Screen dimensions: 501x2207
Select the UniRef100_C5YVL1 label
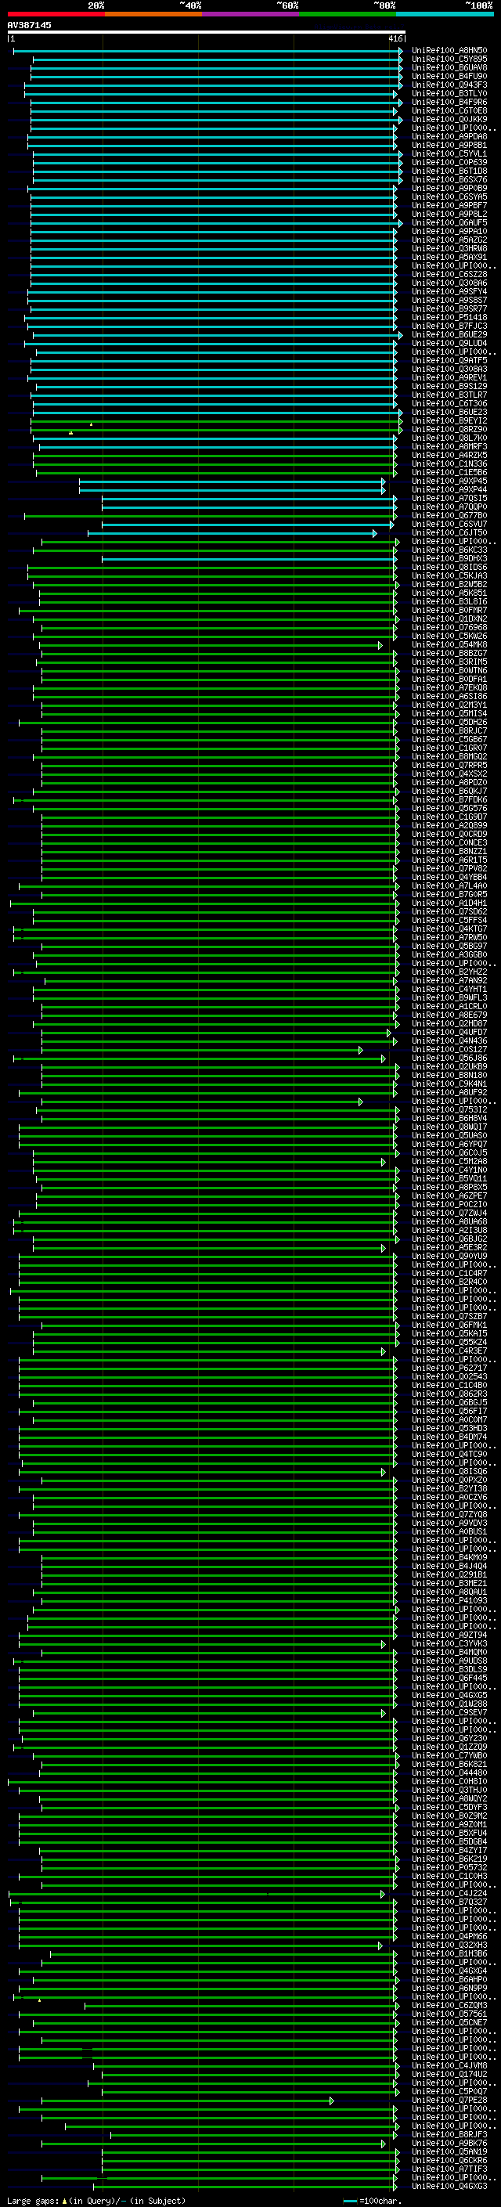(449, 154)
